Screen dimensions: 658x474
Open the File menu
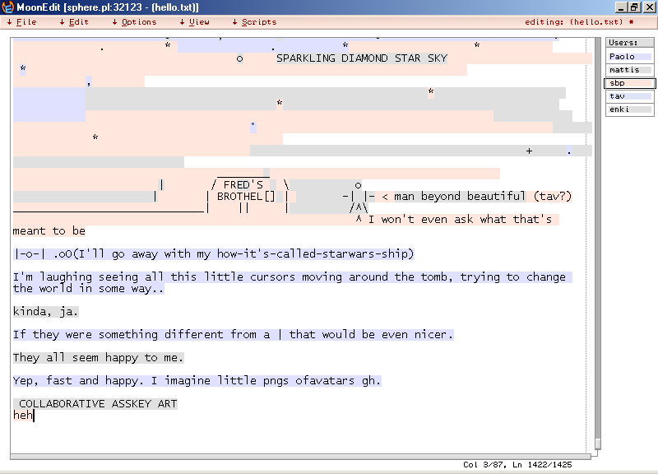[x=23, y=22]
